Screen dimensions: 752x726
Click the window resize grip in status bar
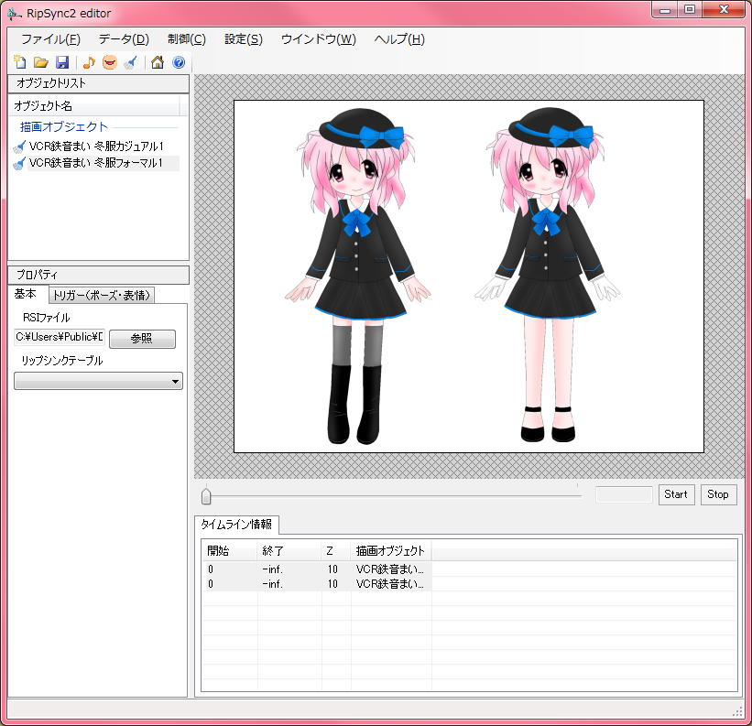(x=737, y=711)
